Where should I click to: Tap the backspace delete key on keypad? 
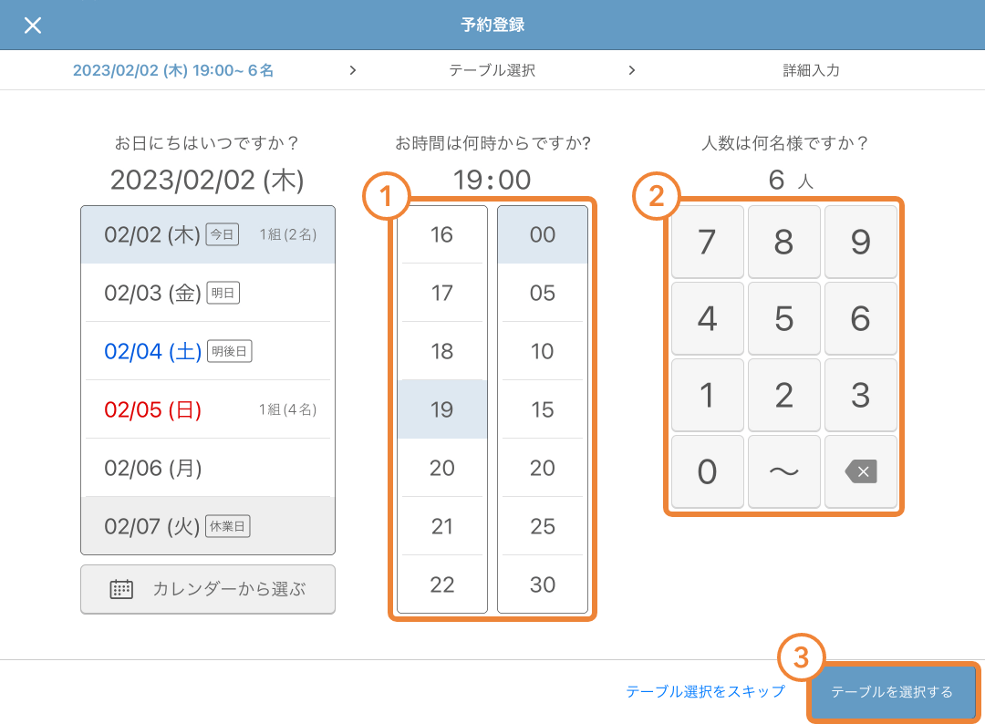pyautogui.click(x=861, y=471)
